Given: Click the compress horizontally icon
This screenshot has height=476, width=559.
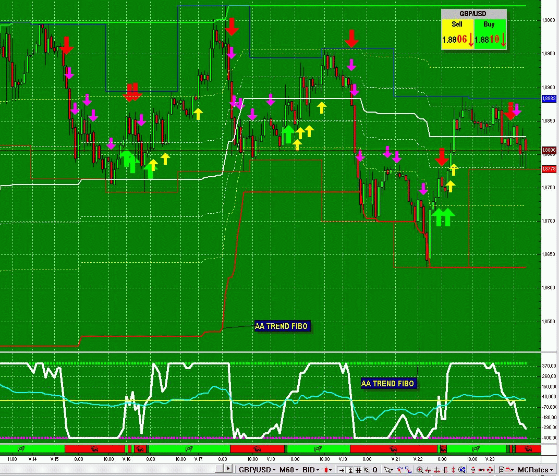Looking at the screenshot, I should pos(427,470).
